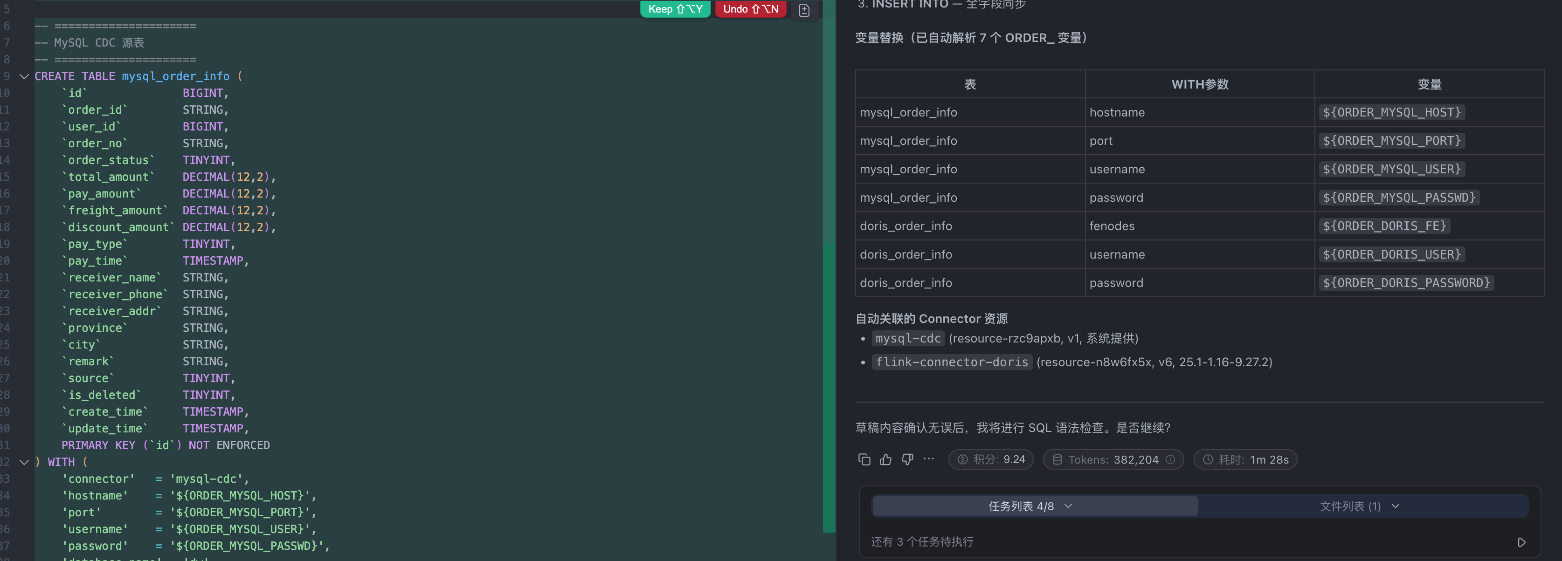Click the PRIMARY KEY line in editor
Viewport: 1562px width, 561px height.
point(166,445)
